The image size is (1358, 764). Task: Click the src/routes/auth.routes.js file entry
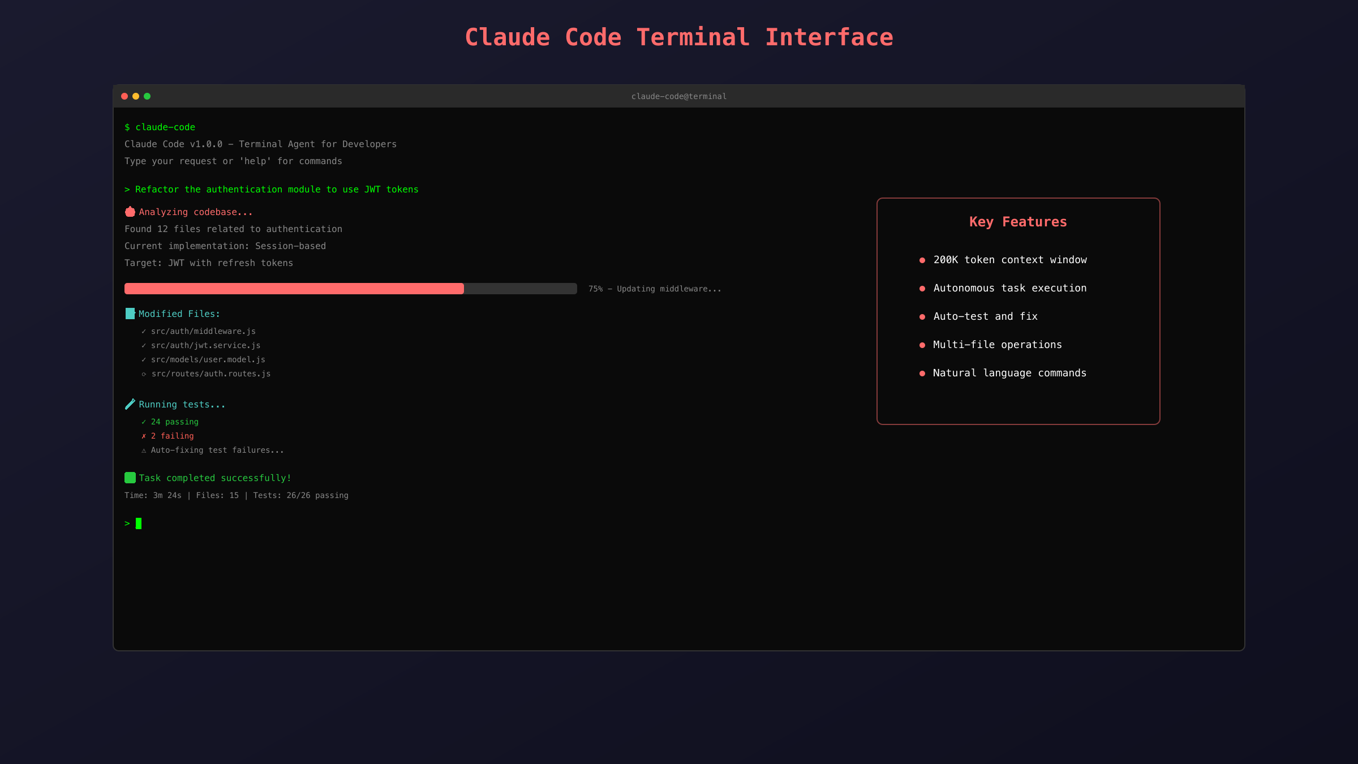(206, 374)
